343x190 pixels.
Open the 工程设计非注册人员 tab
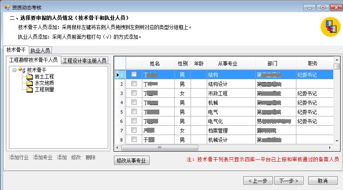(x=85, y=60)
